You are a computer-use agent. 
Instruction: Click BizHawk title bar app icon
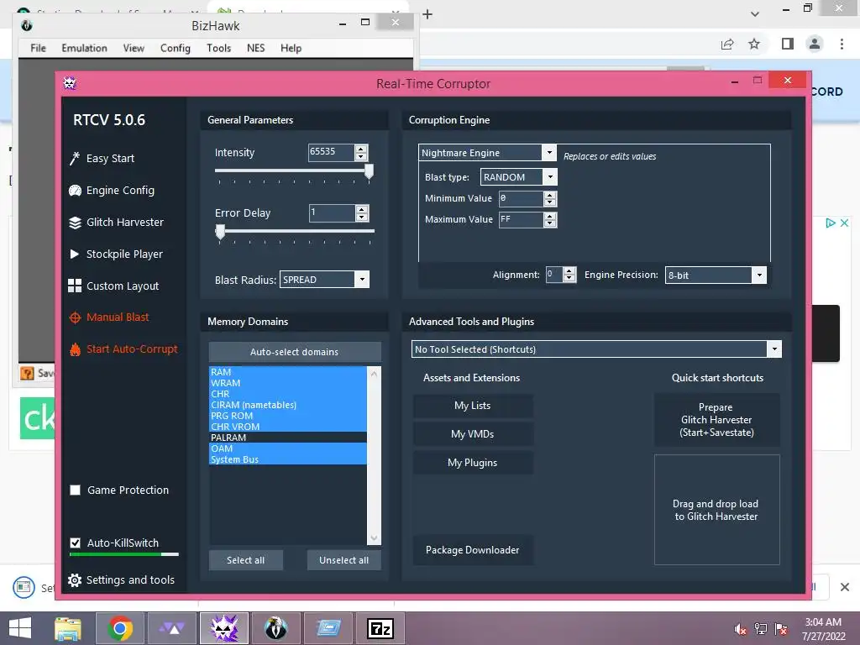26,26
